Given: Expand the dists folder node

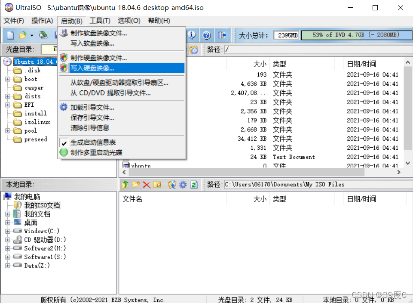Looking at the screenshot, I should (8, 96).
